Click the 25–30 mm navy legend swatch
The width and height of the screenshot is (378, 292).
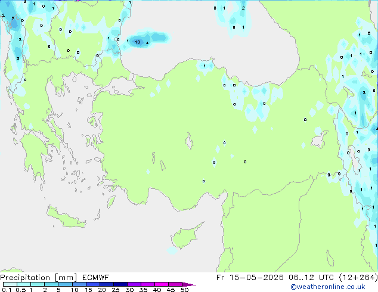pyautogui.click(x=120, y=284)
